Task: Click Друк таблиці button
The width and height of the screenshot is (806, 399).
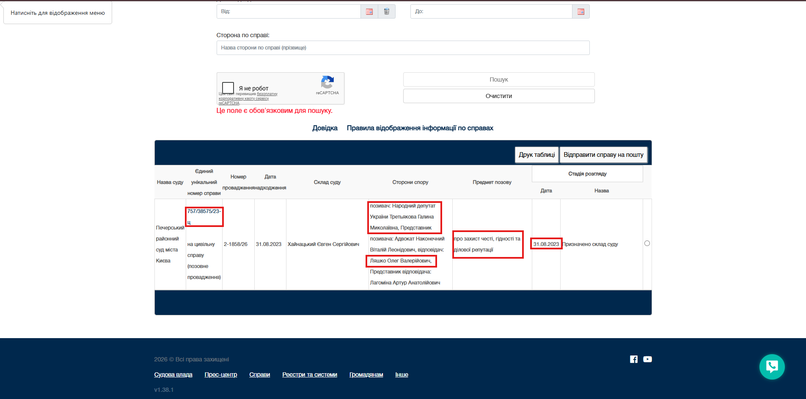Action: coord(537,155)
